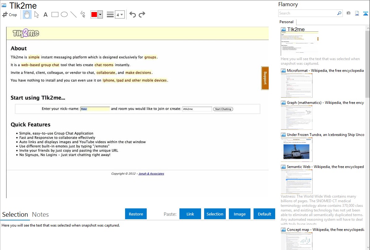This screenshot has height=250, width=370.
Task: Redo the last undone action
Action: [142, 14]
